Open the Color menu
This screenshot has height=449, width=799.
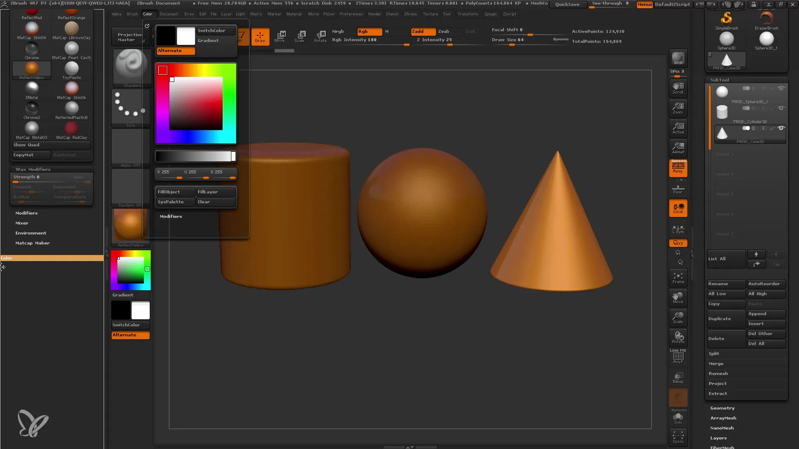pos(148,14)
